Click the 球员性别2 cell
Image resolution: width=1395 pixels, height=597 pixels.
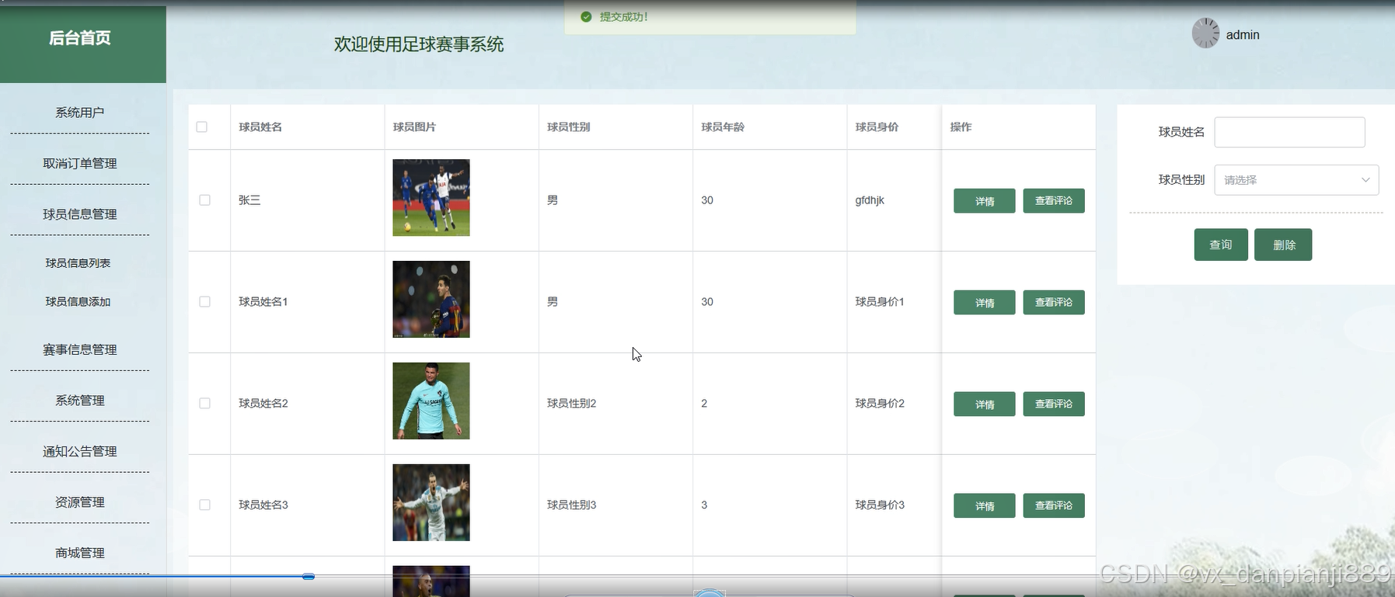pyautogui.click(x=571, y=404)
